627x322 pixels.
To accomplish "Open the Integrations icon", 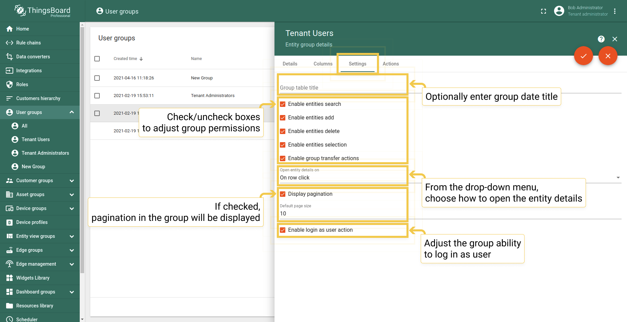I will [9, 71].
